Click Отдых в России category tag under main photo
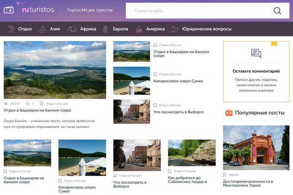 click(56, 104)
